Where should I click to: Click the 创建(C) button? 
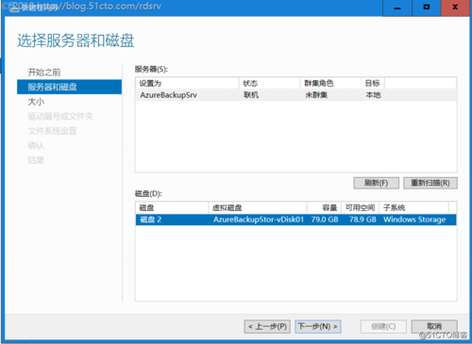click(x=383, y=326)
